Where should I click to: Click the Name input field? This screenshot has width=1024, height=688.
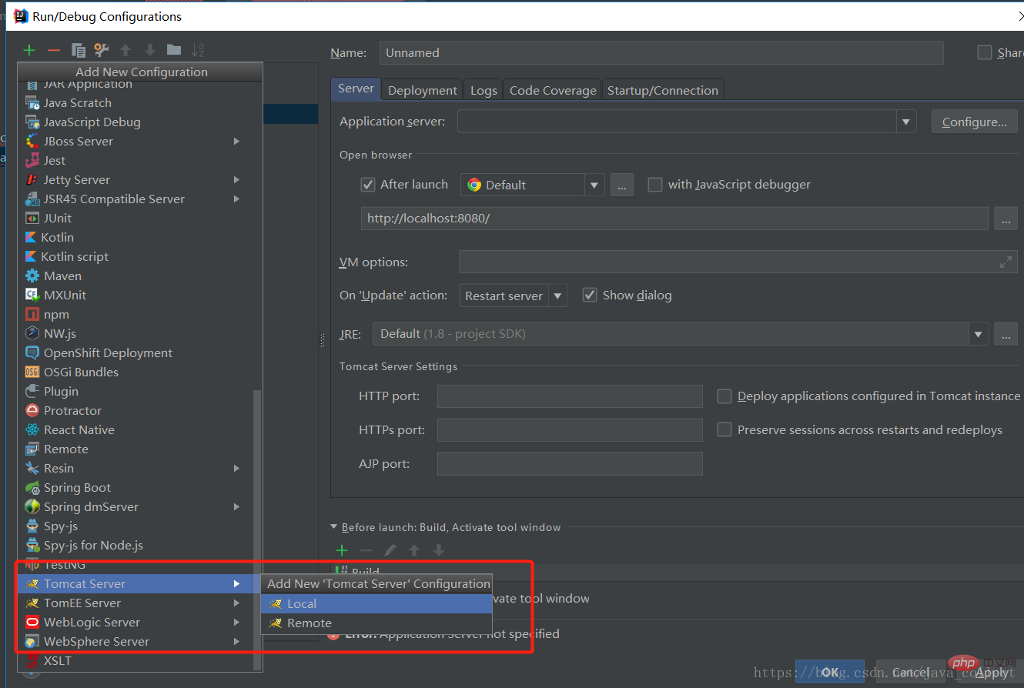coord(661,52)
